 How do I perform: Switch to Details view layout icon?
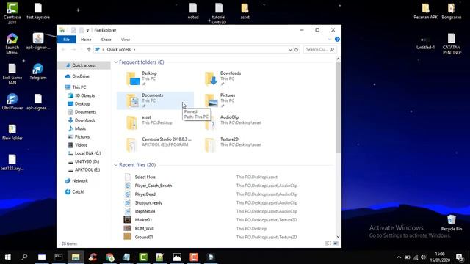pos(328,243)
